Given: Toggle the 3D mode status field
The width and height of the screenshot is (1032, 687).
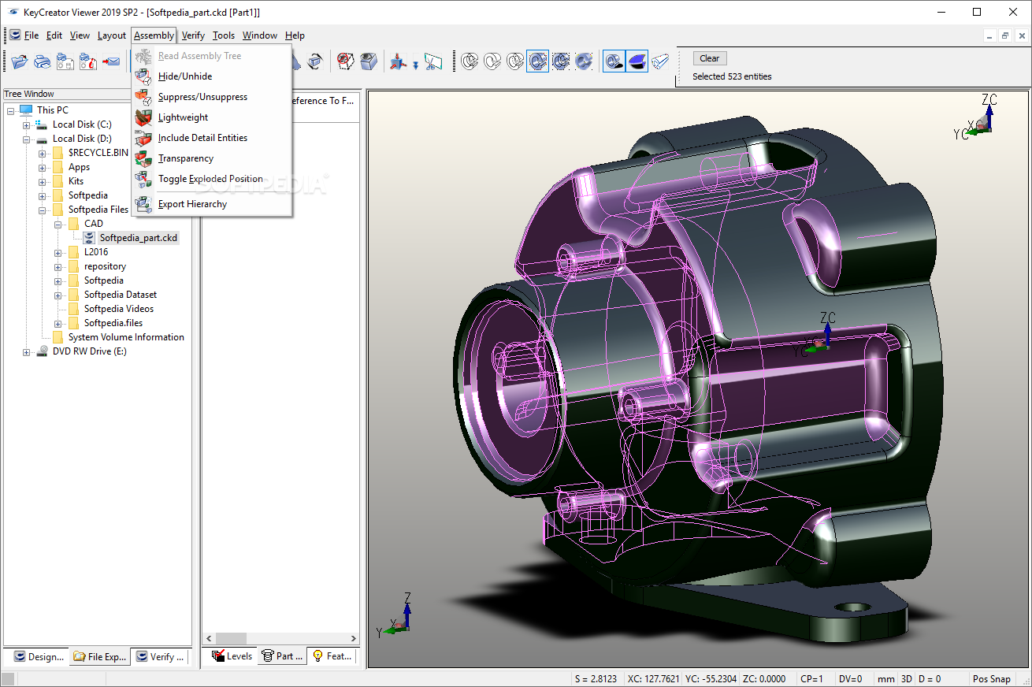Looking at the screenshot, I should tap(906, 679).
